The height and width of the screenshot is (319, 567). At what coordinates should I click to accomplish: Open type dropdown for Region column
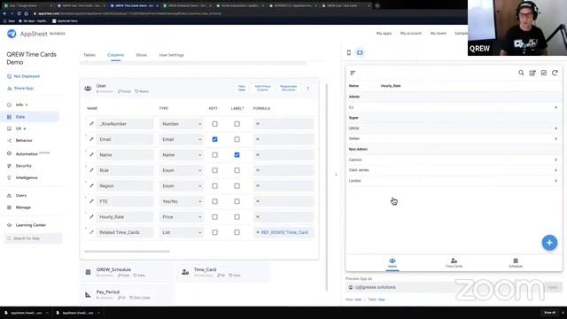coord(181,186)
